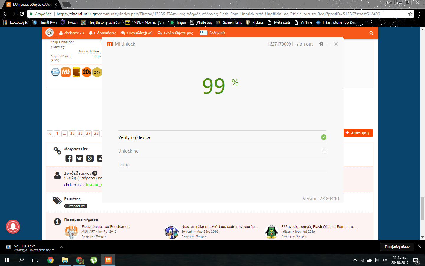Open Windows Start menu
The width and height of the screenshot is (425, 266).
pos(7,260)
